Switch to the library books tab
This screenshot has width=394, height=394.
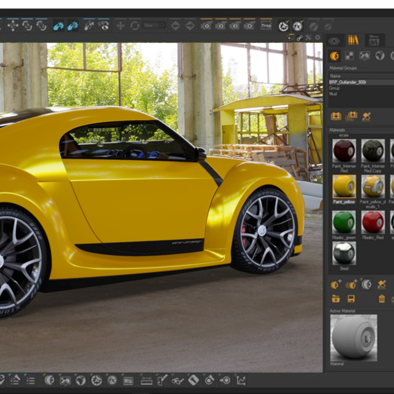pos(353,40)
